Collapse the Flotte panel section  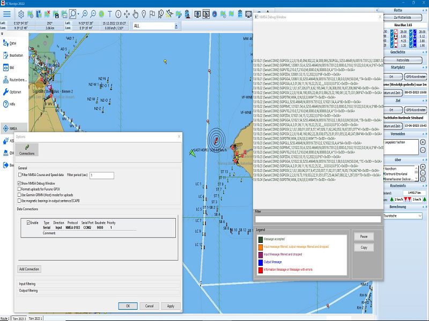pyautogui.click(x=424, y=9)
